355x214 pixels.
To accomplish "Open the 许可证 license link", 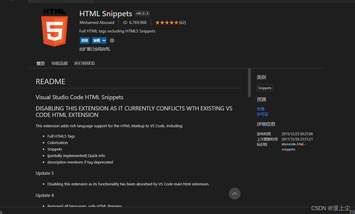I will (263, 114).
